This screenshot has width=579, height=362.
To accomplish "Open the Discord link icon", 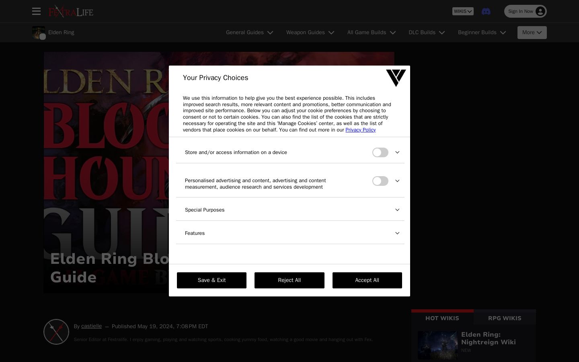I will [x=486, y=11].
